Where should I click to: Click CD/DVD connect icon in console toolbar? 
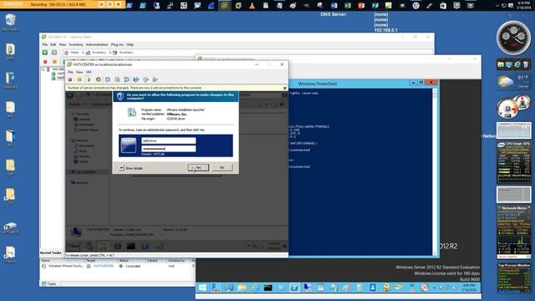(145, 79)
